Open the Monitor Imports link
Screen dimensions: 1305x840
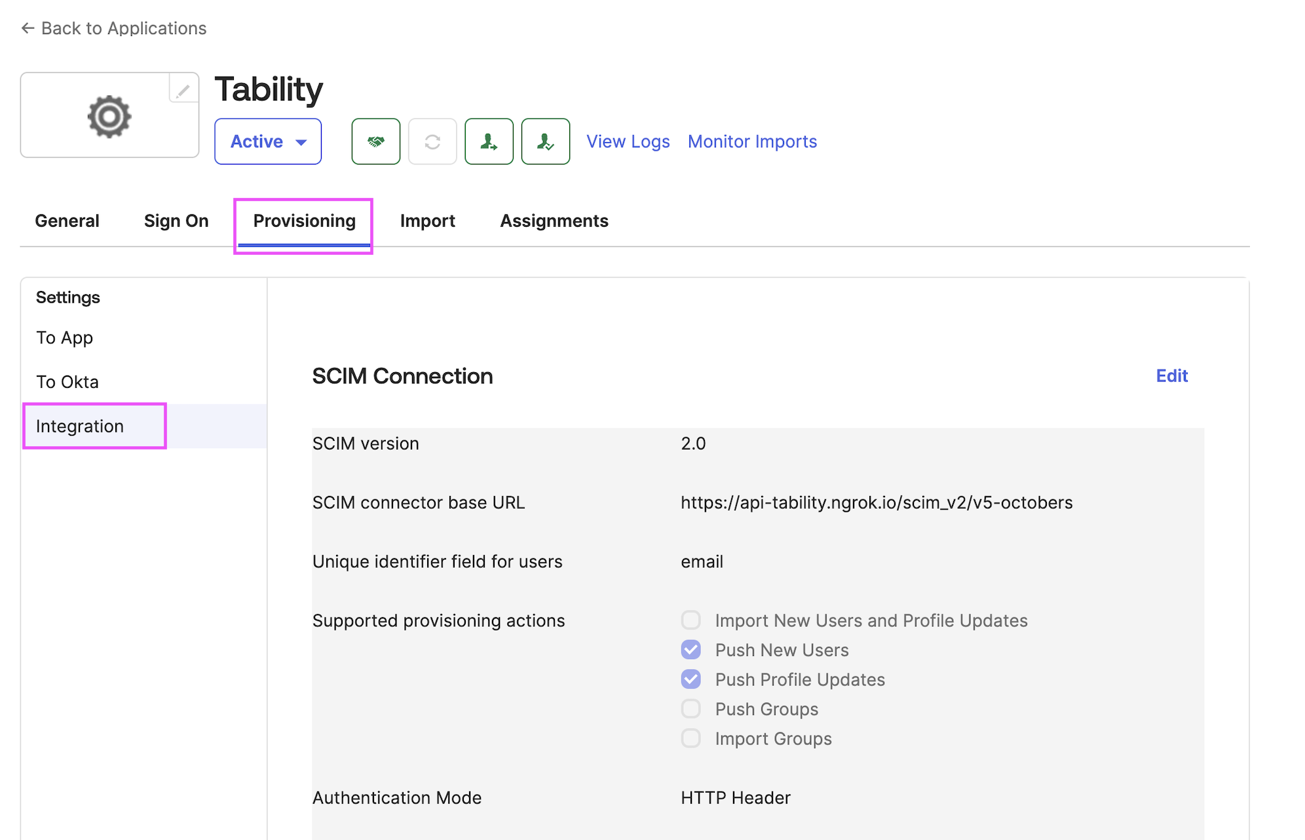pyautogui.click(x=752, y=142)
